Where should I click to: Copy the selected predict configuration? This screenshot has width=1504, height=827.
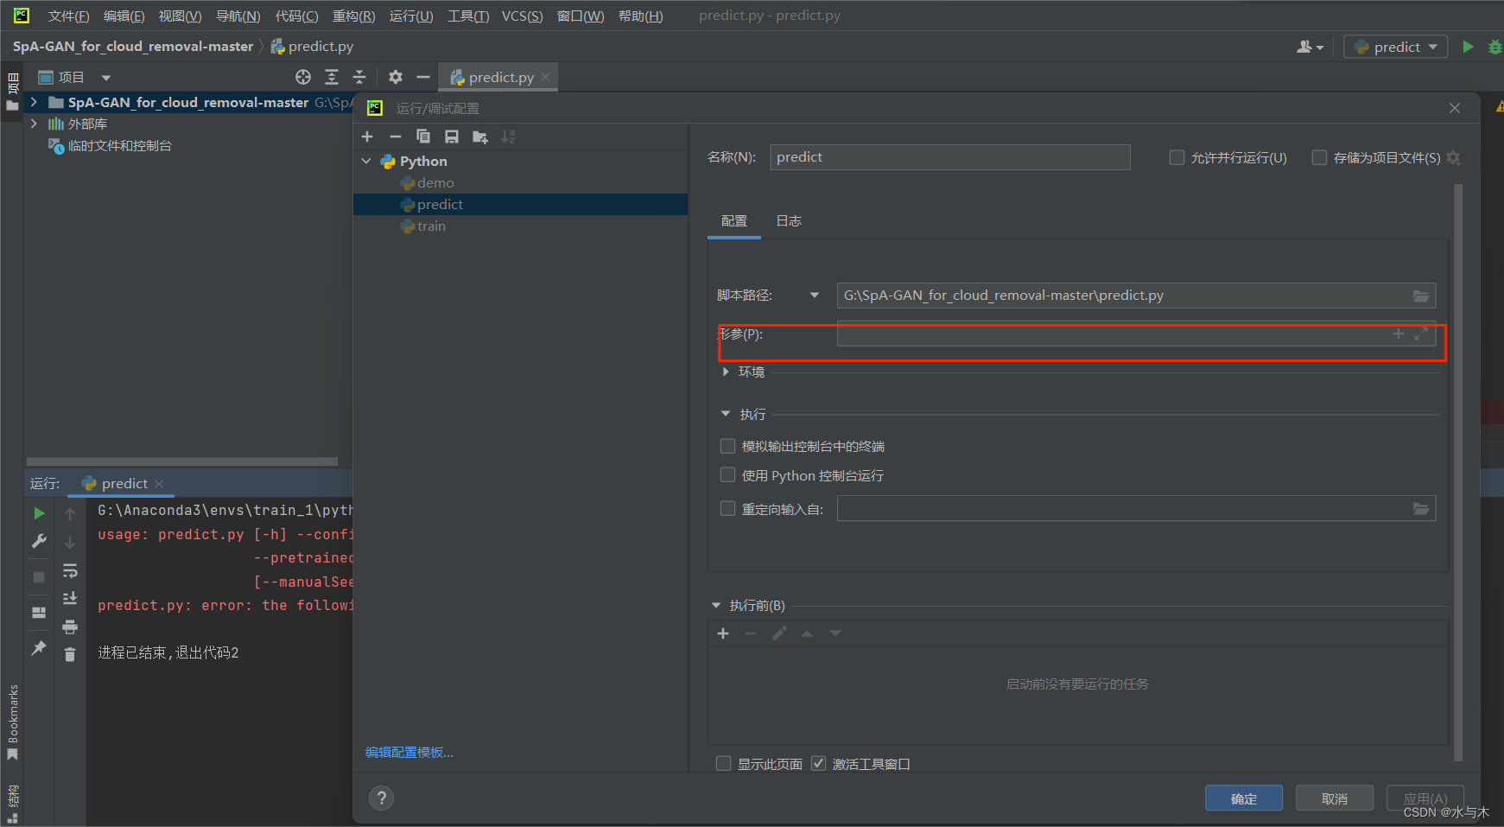tap(423, 136)
